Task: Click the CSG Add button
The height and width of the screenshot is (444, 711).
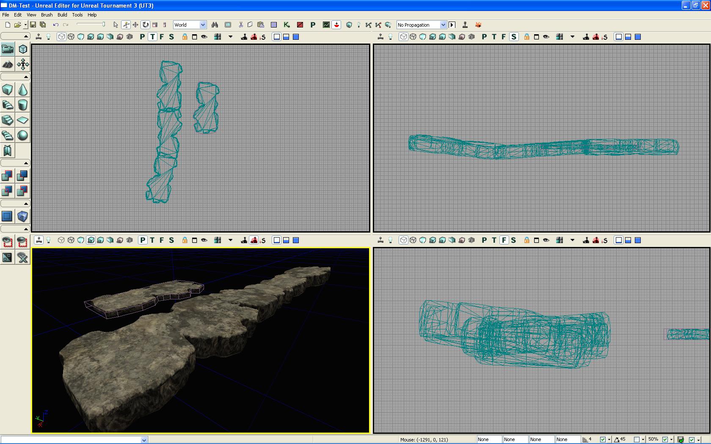Action: coord(8,175)
